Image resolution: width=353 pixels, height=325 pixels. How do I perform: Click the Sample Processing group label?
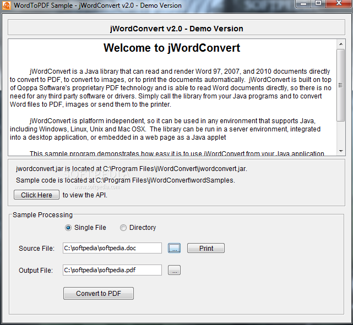tap(42, 215)
